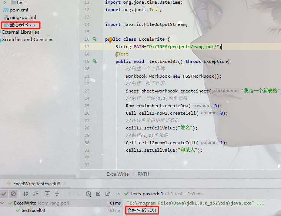The width and height of the screenshot is (281, 216).
Task: Import tests from file icon
Action: [98, 194]
